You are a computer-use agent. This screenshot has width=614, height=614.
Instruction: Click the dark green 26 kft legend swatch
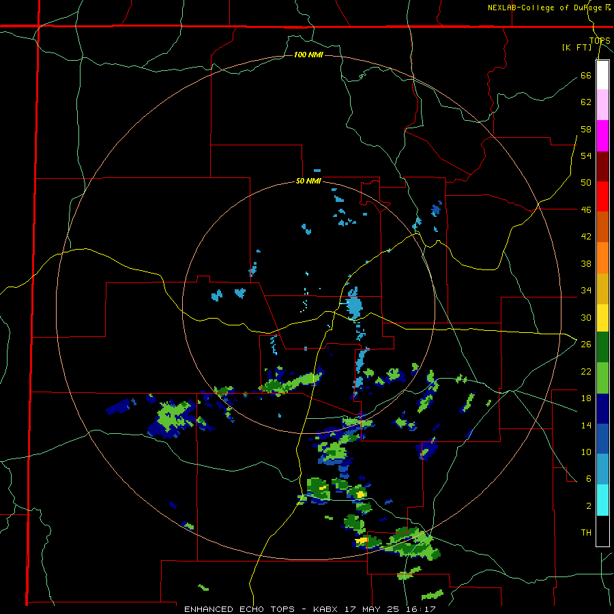coord(602,347)
